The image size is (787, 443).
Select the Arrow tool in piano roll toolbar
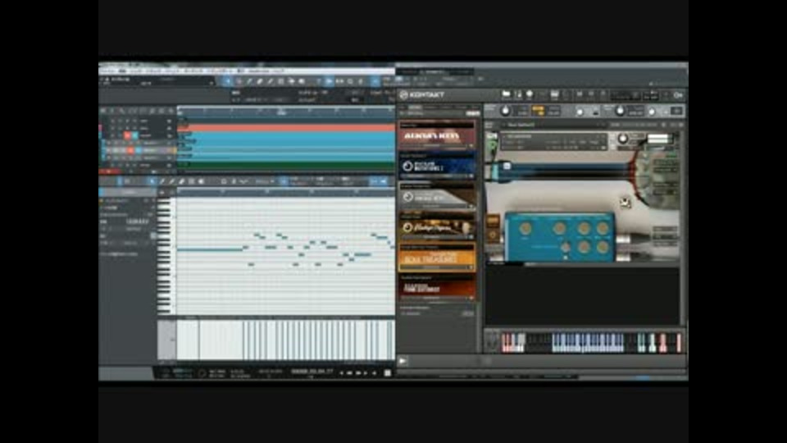tap(152, 181)
